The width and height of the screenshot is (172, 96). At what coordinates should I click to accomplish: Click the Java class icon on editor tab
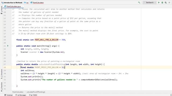click(x=5, y=6)
